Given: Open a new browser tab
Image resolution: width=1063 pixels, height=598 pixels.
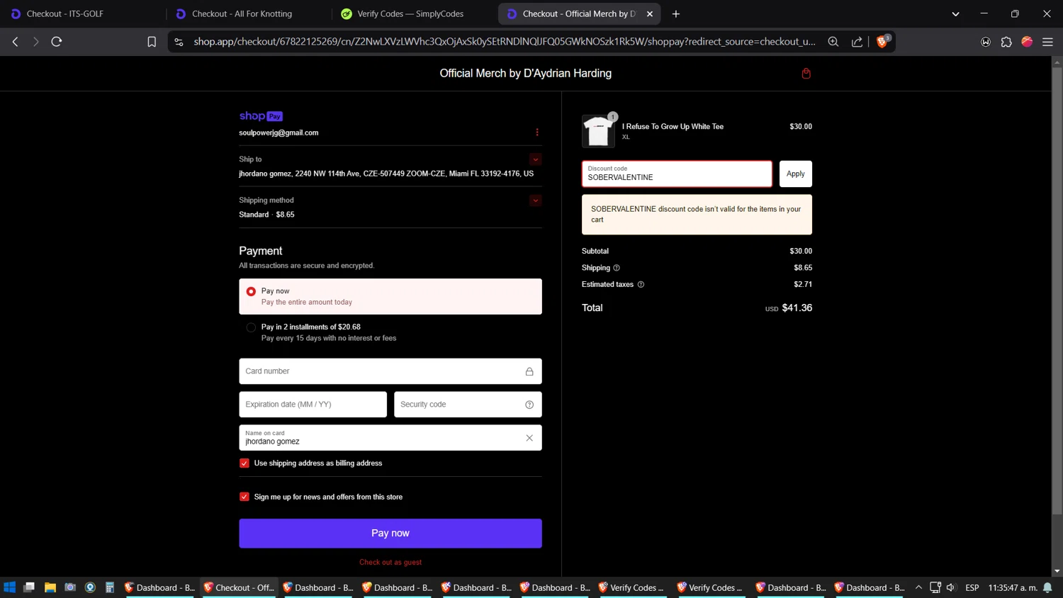Looking at the screenshot, I should (x=676, y=13).
